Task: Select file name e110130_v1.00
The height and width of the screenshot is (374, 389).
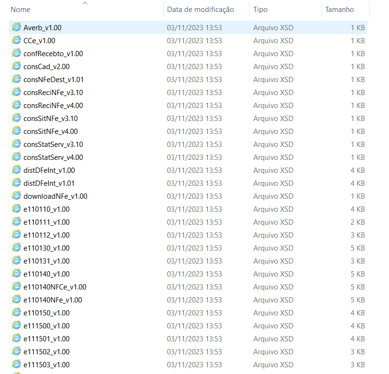Action: coord(47,248)
